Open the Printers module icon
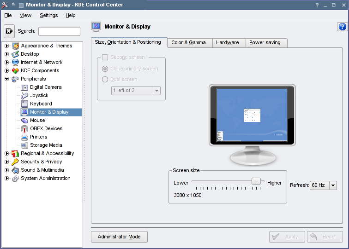Viewport: 349px width, 249px height. [24, 137]
